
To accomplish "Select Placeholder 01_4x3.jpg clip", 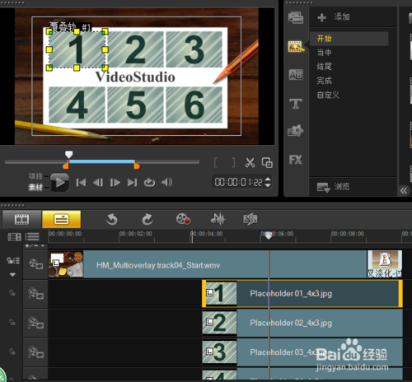I will pyautogui.click(x=302, y=294).
